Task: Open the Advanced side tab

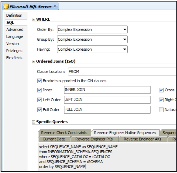Action: tap(15, 29)
